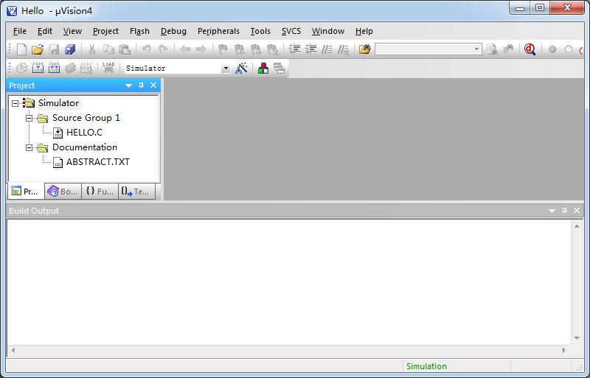
Task: Start debug session with magnifier 'd' icon
Action: [x=530, y=49]
